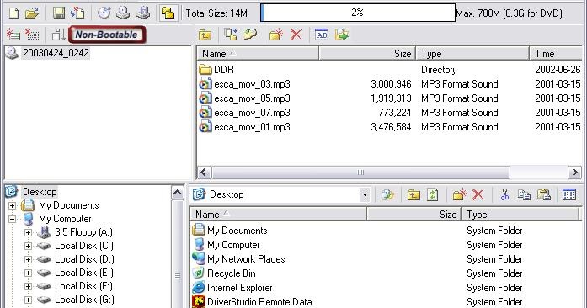Click the remove item icon with red X
Image resolution: width=587 pixels, height=308 pixels.
(x=32, y=35)
